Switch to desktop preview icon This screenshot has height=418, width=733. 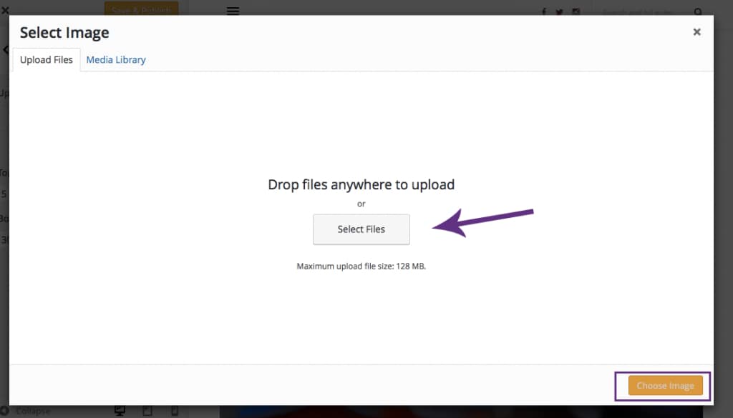click(x=120, y=411)
